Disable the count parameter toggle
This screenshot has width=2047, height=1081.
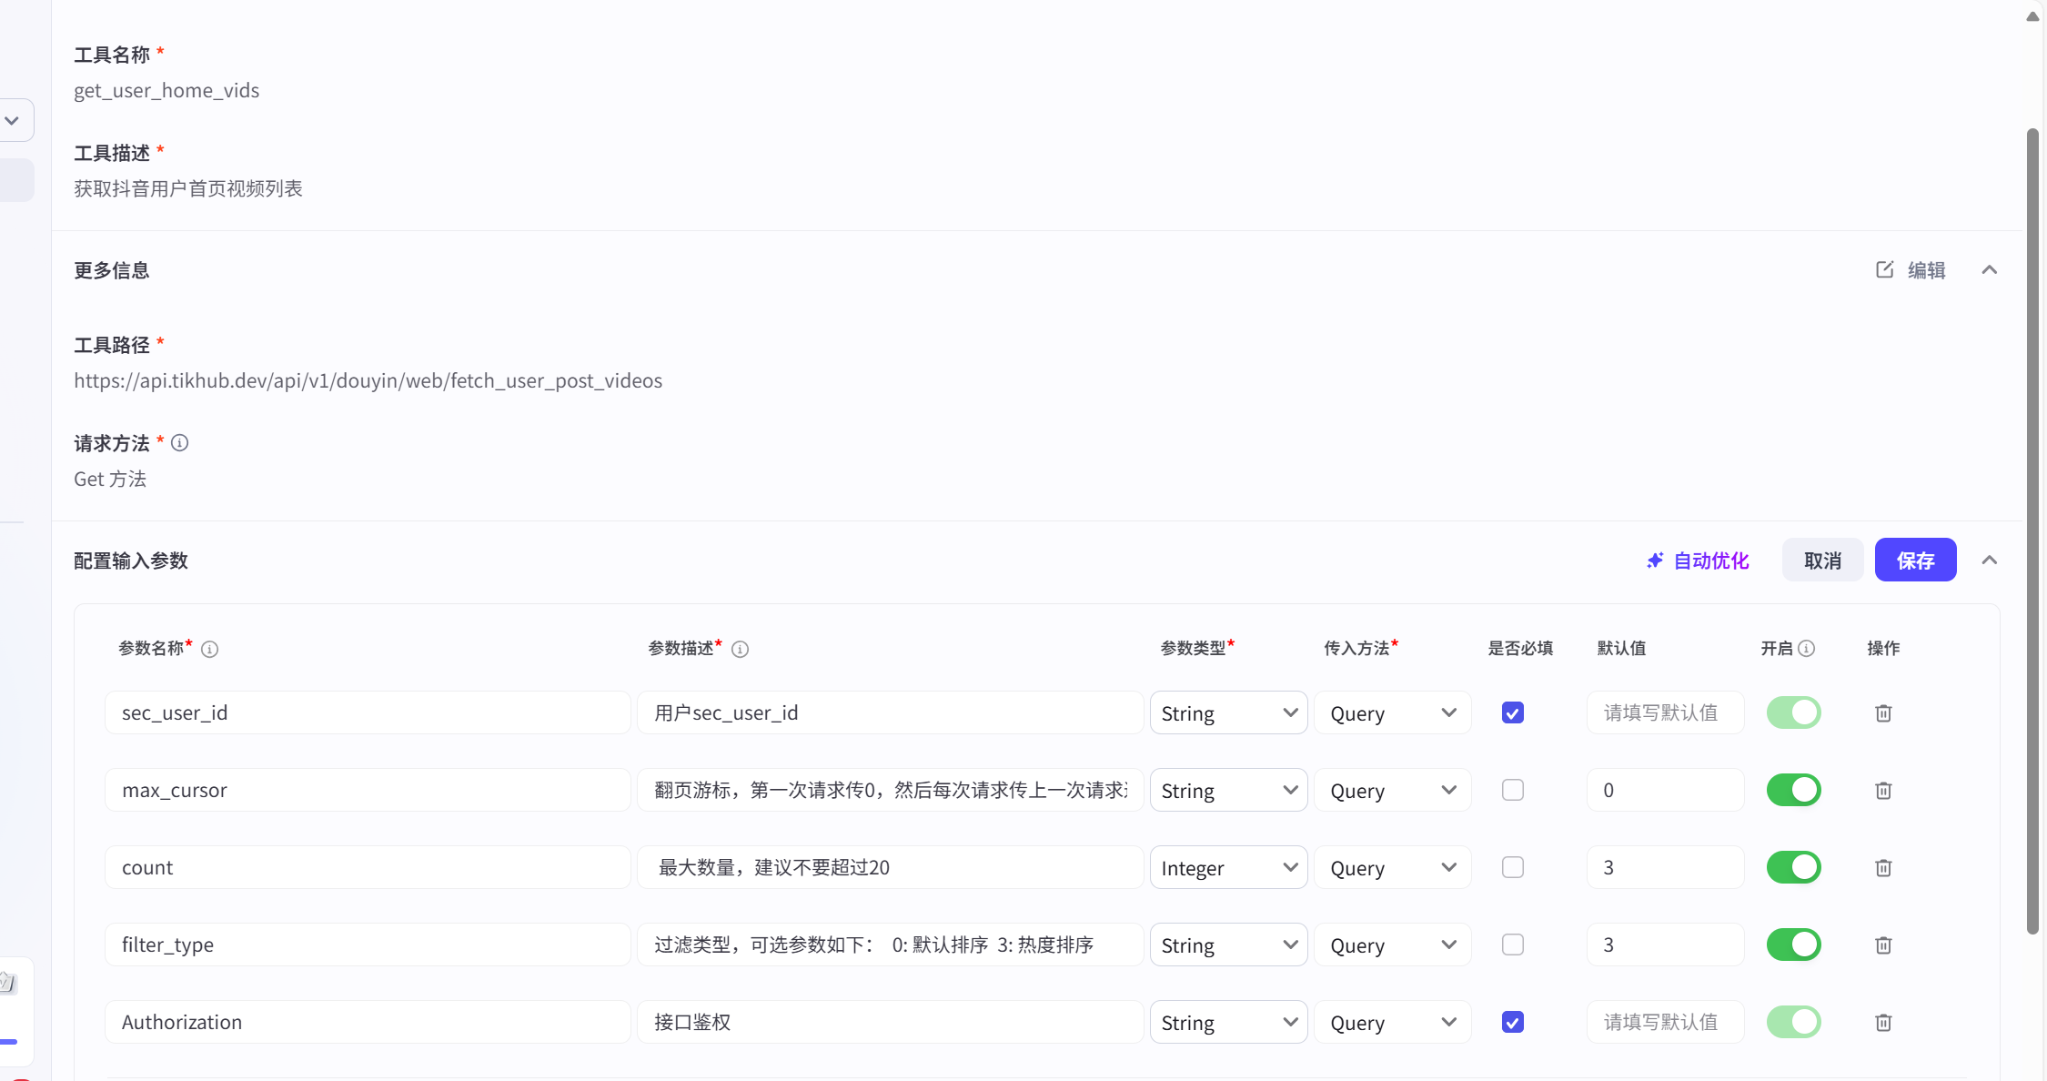[1793, 867]
